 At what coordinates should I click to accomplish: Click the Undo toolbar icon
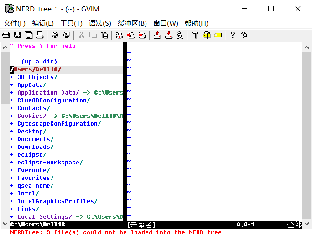(55, 35)
